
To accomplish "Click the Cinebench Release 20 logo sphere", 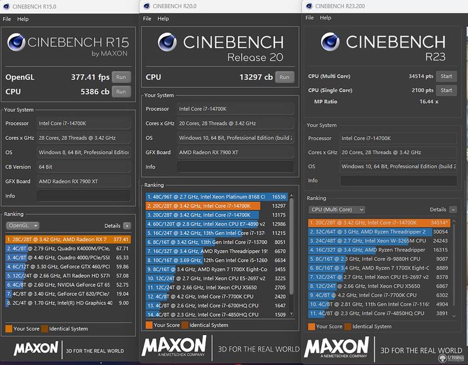I will pos(167,42).
